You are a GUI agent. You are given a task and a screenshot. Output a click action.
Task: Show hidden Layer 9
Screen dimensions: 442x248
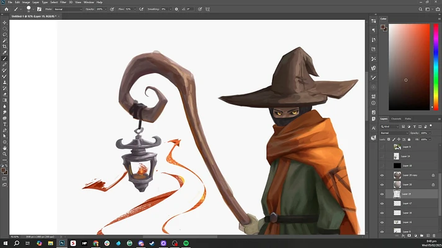(x=382, y=147)
